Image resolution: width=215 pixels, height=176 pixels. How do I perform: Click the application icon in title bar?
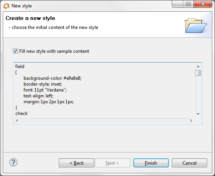tap(6, 6)
